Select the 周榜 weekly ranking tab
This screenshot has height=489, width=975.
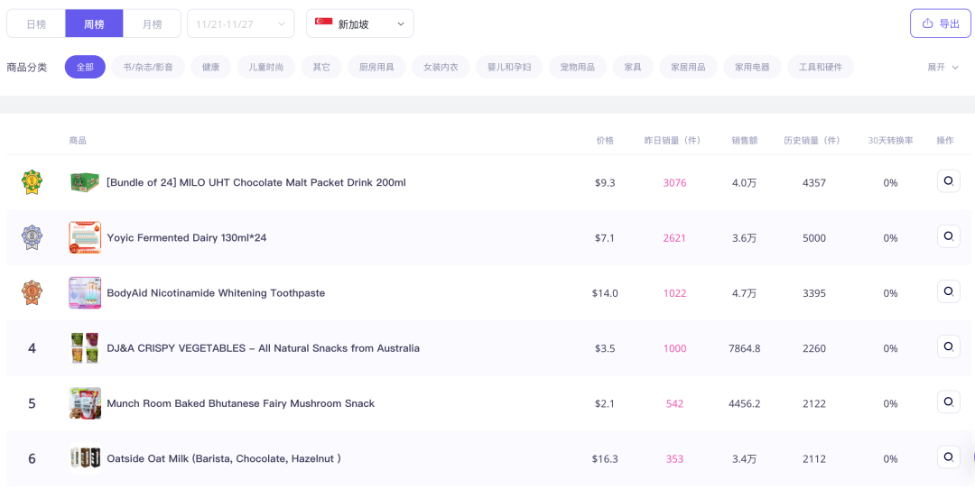tap(94, 23)
